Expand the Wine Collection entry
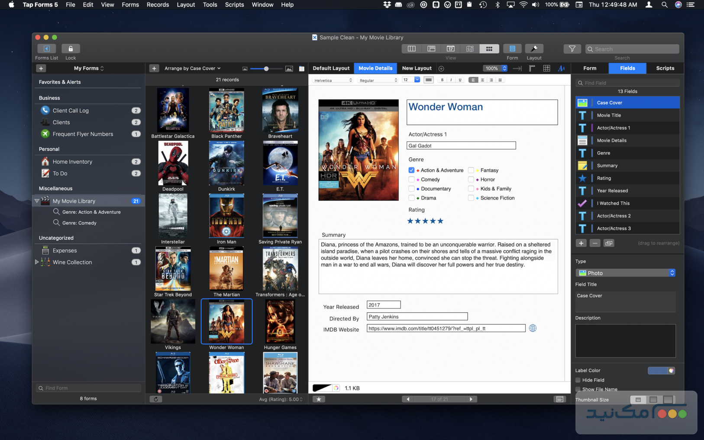This screenshot has width=704, height=440. click(x=37, y=262)
